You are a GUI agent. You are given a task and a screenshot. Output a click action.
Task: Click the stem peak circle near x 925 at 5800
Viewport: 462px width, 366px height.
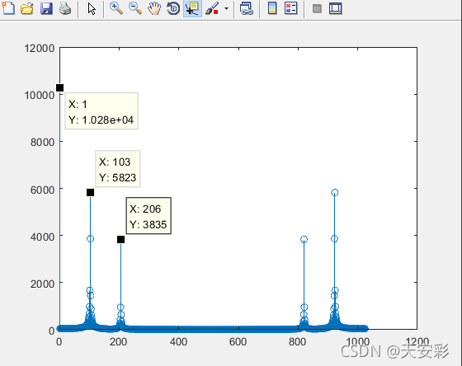(x=334, y=193)
